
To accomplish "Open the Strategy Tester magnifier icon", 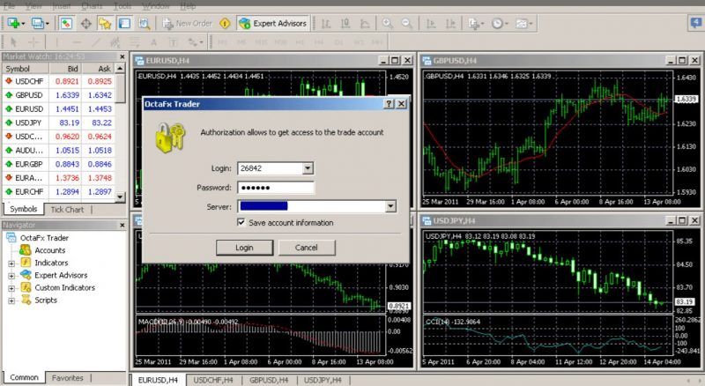I will 144,24.
